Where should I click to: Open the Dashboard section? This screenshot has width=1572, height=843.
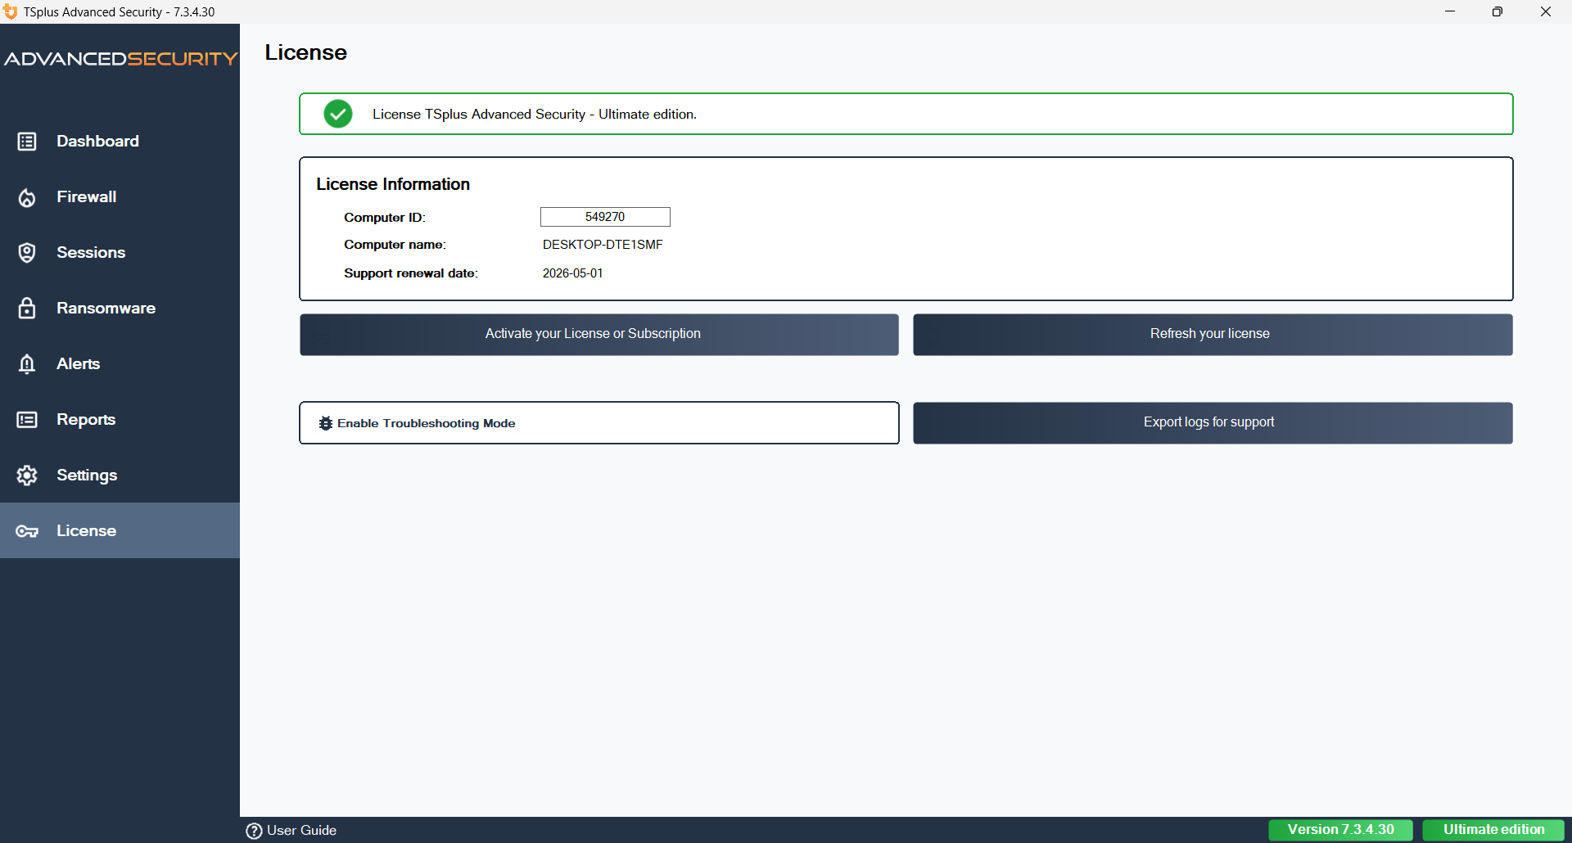pos(120,142)
